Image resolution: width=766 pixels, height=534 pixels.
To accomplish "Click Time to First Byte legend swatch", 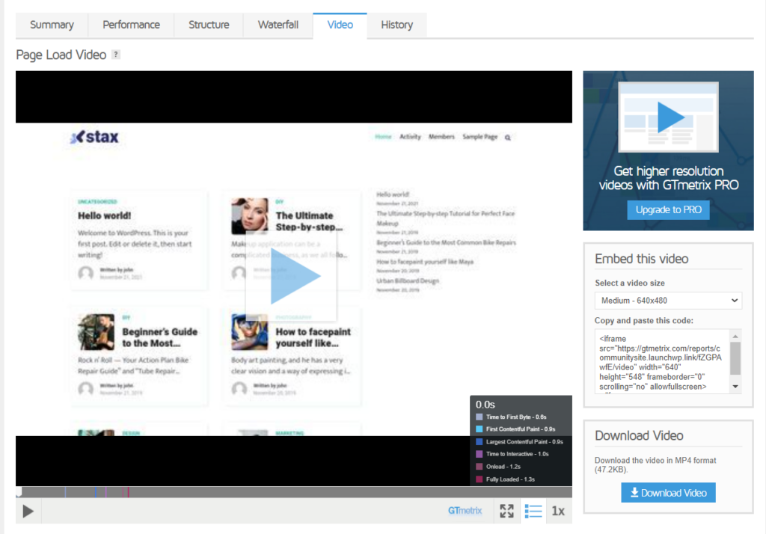I will pyautogui.click(x=479, y=417).
